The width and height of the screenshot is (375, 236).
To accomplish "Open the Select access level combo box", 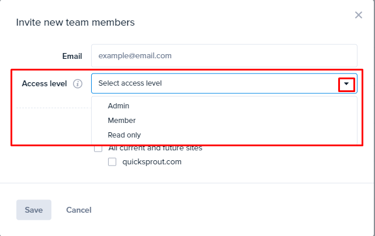I will pos(224,83).
